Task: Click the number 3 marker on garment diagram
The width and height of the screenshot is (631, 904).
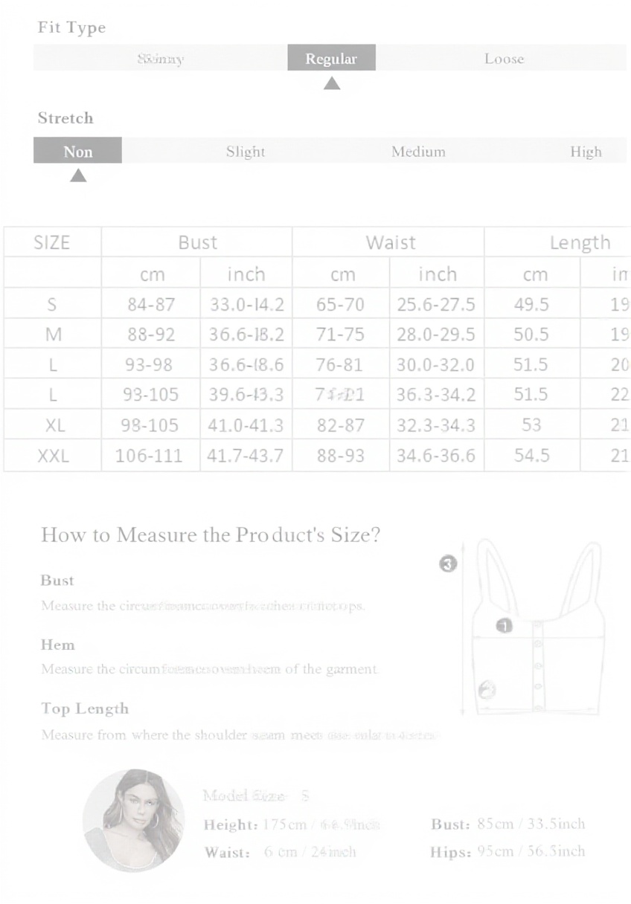Action: click(448, 564)
